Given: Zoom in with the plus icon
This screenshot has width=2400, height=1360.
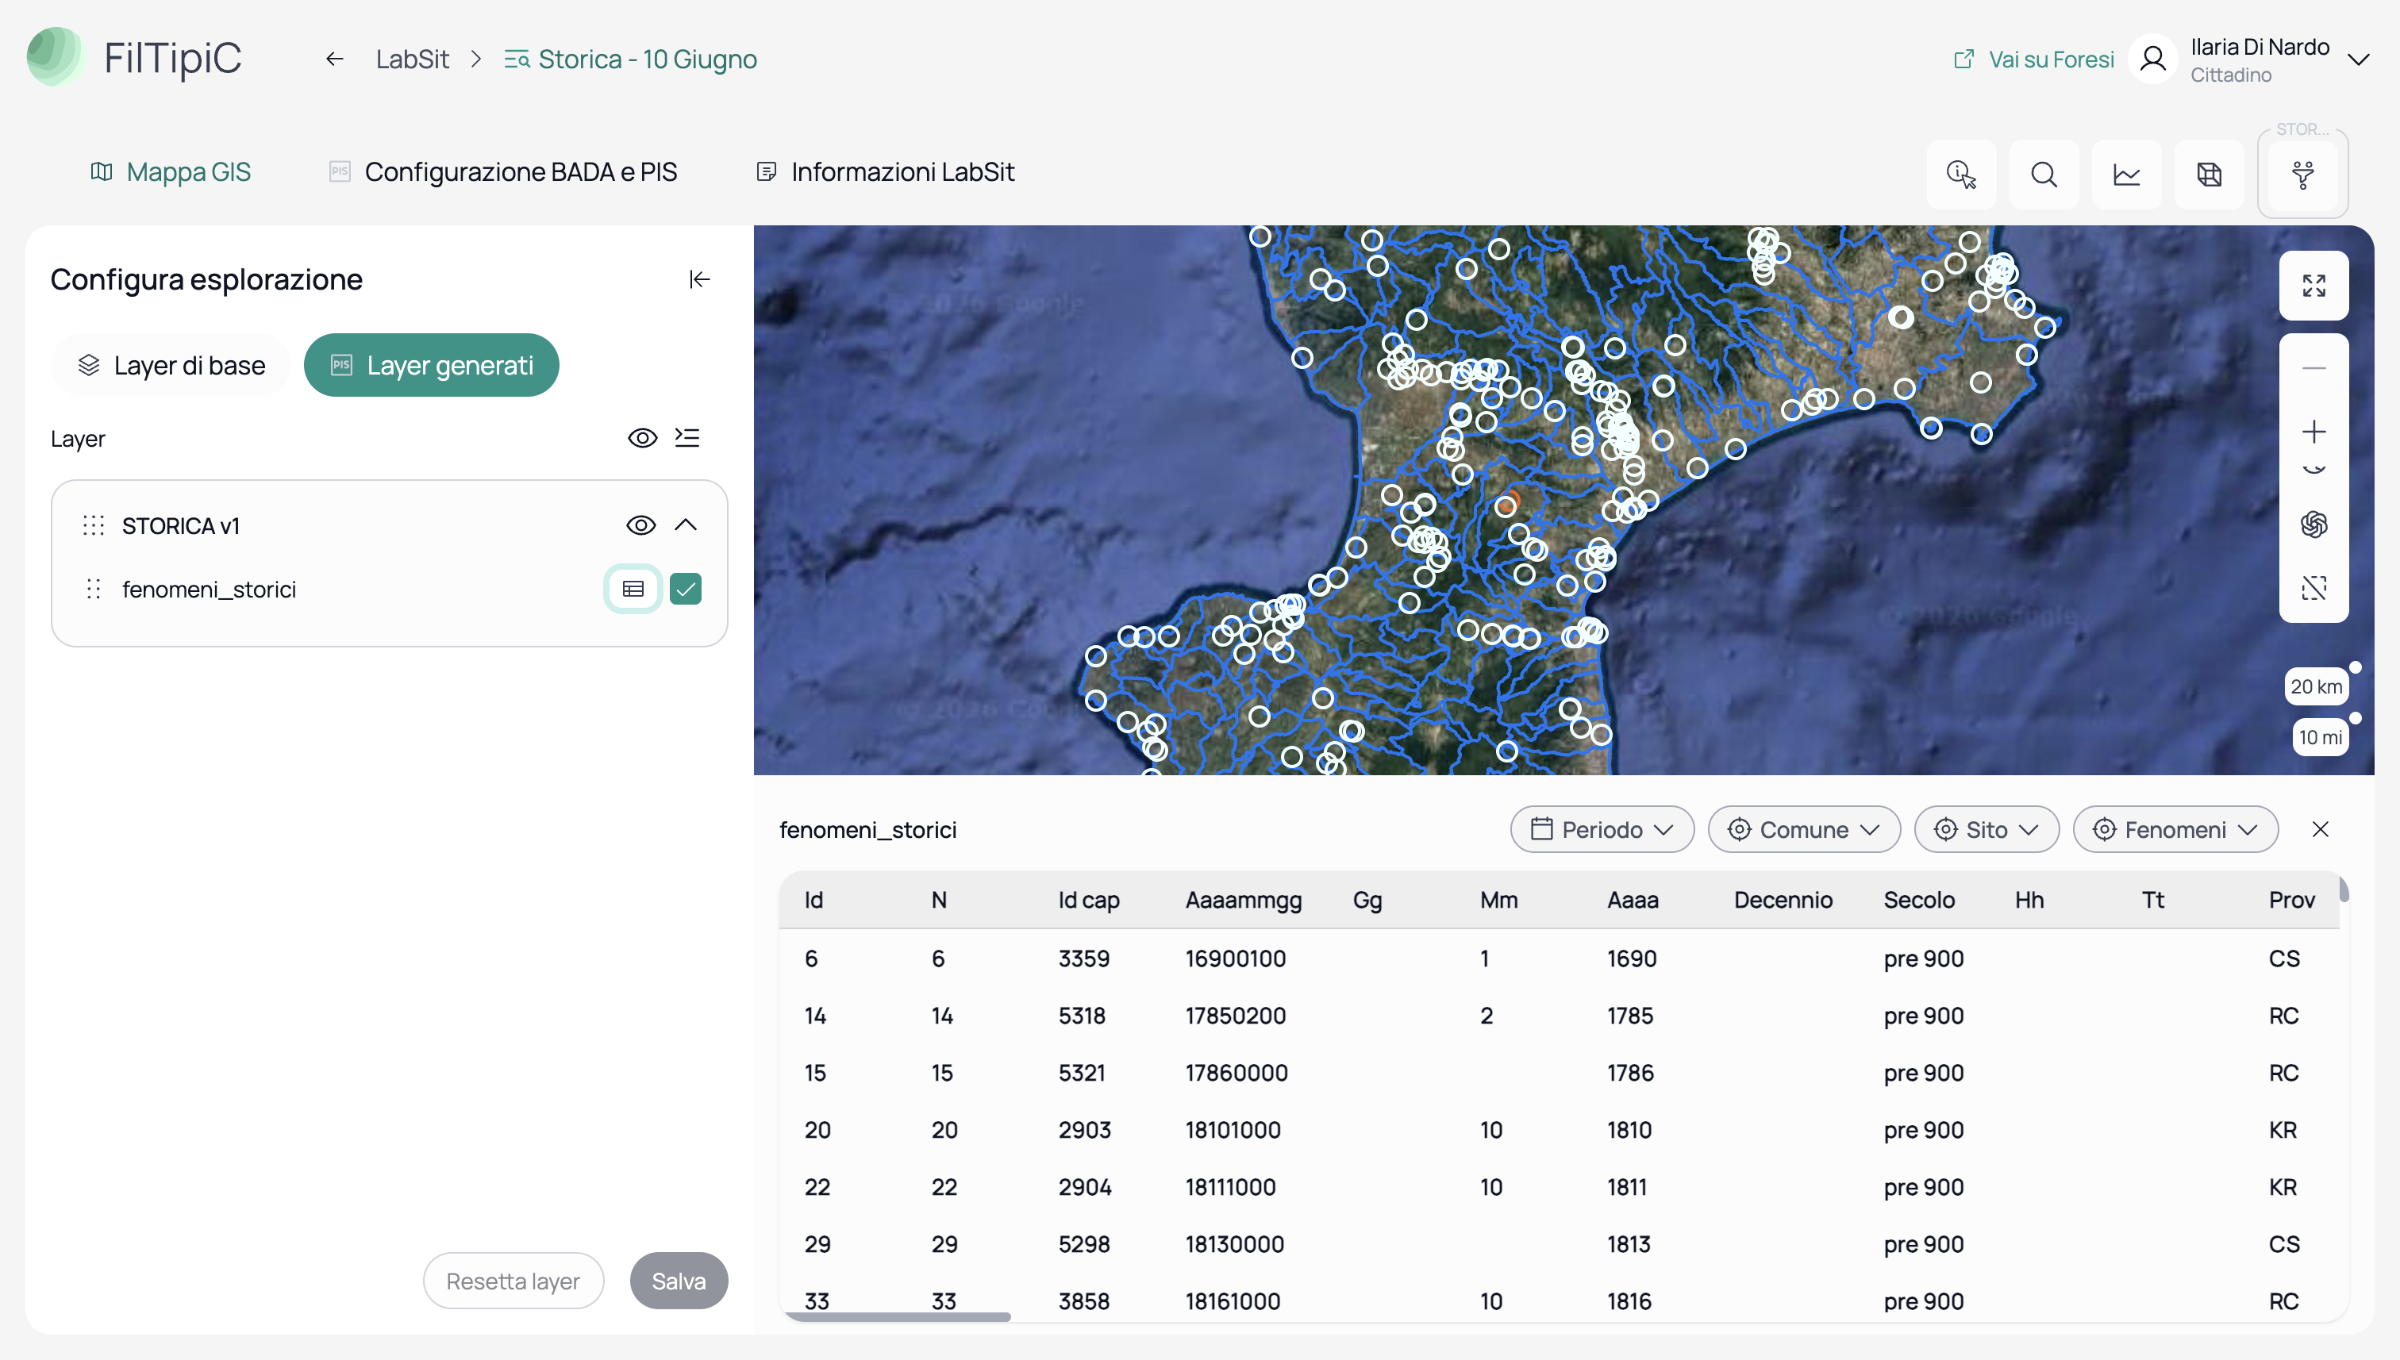Looking at the screenshot, I should pyautogui.click(x=2313, y=432).
